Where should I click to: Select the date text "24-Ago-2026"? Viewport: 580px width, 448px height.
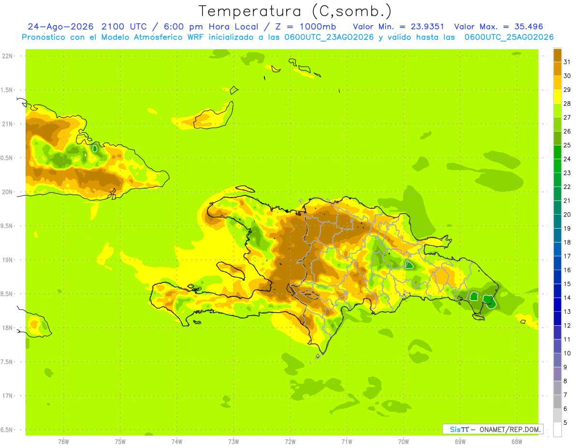point(60,27)
